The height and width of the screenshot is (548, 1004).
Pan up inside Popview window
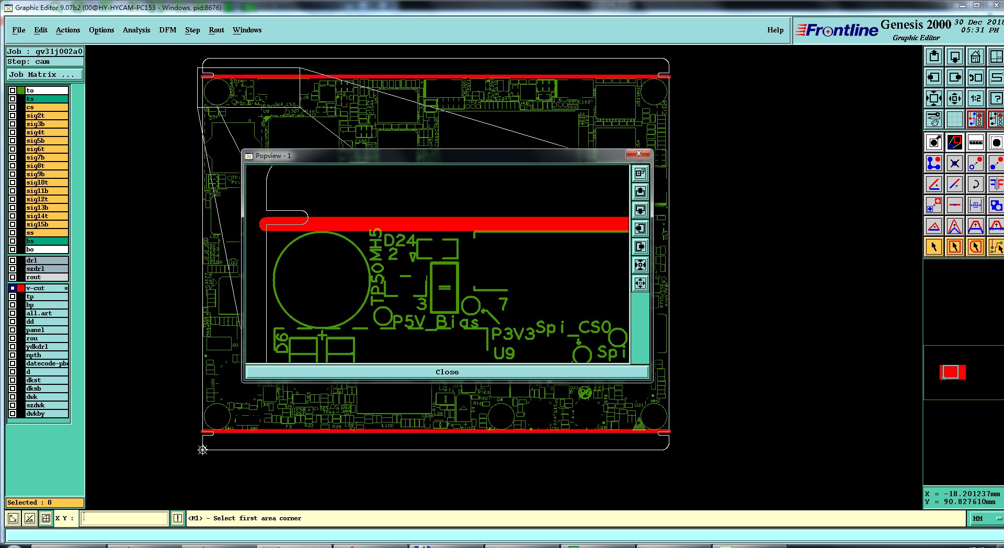pyautogui.click(x=640, y=191)
